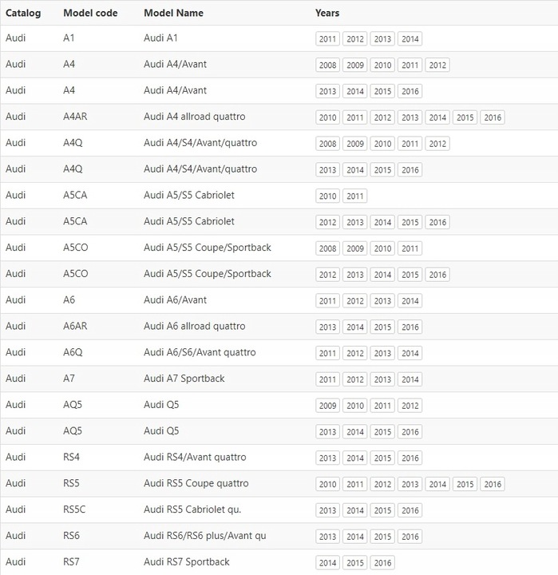The height and width of the screenshot is (575, 558).
Task: Click the Years column header
Action: click(327, 13)
